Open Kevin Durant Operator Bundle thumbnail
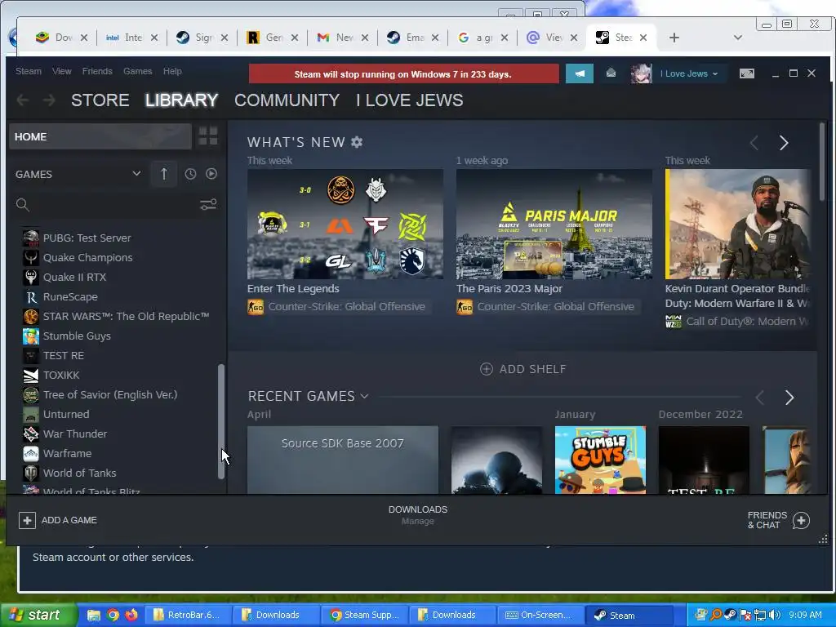836x627 pixels. click(738, 224)
